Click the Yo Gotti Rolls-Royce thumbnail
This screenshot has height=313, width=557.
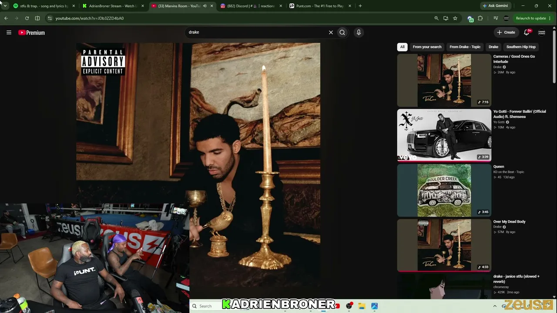coord(444,135)
